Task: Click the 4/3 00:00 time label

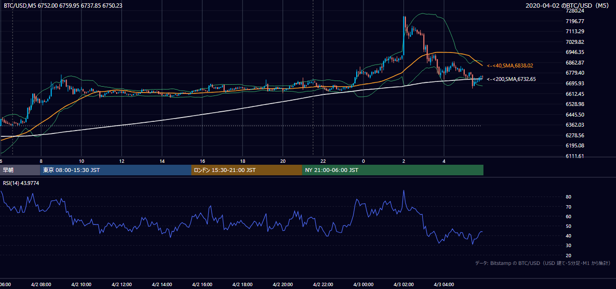Action: pos(363,285)
